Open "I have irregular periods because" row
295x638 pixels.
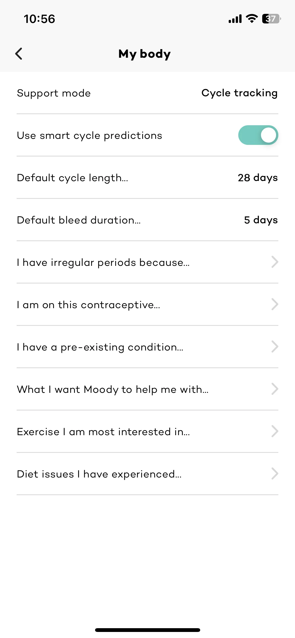click(x=103, y=263)
